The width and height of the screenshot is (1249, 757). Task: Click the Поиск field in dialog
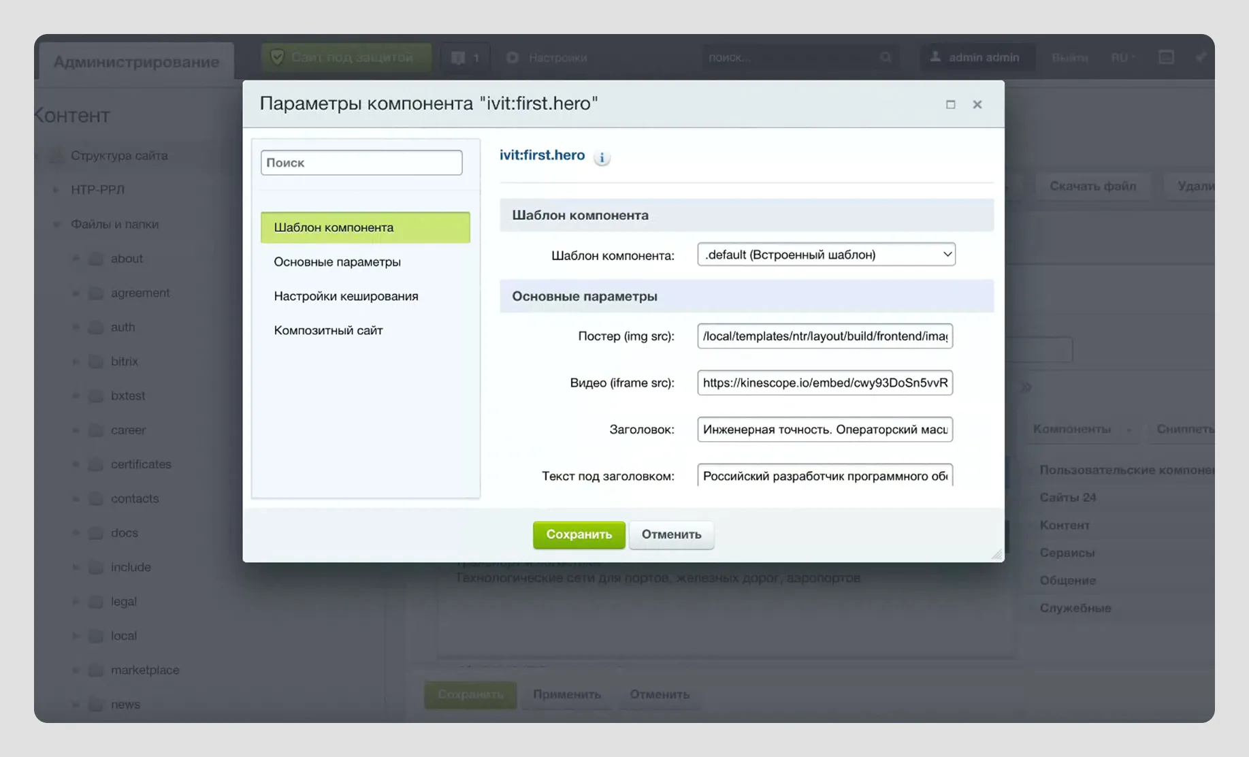pyautogui.click(x=361, y=163)
